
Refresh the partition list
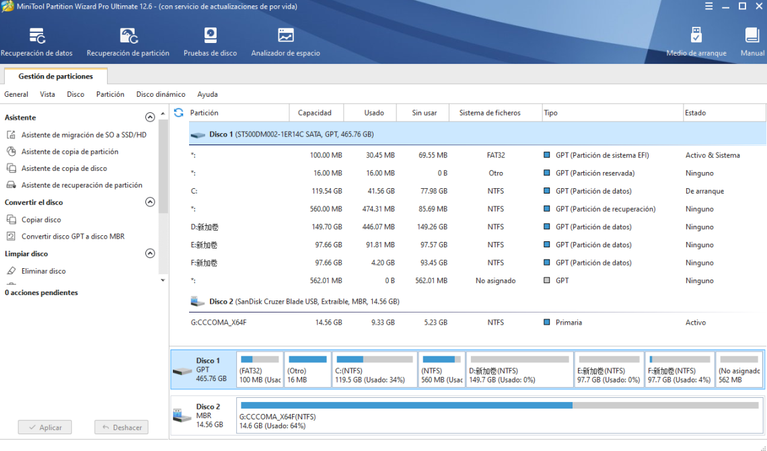click(x=178, y=112)
